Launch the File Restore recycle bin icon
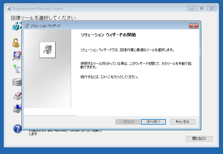 pyautogui.click(x=17, y=69)
